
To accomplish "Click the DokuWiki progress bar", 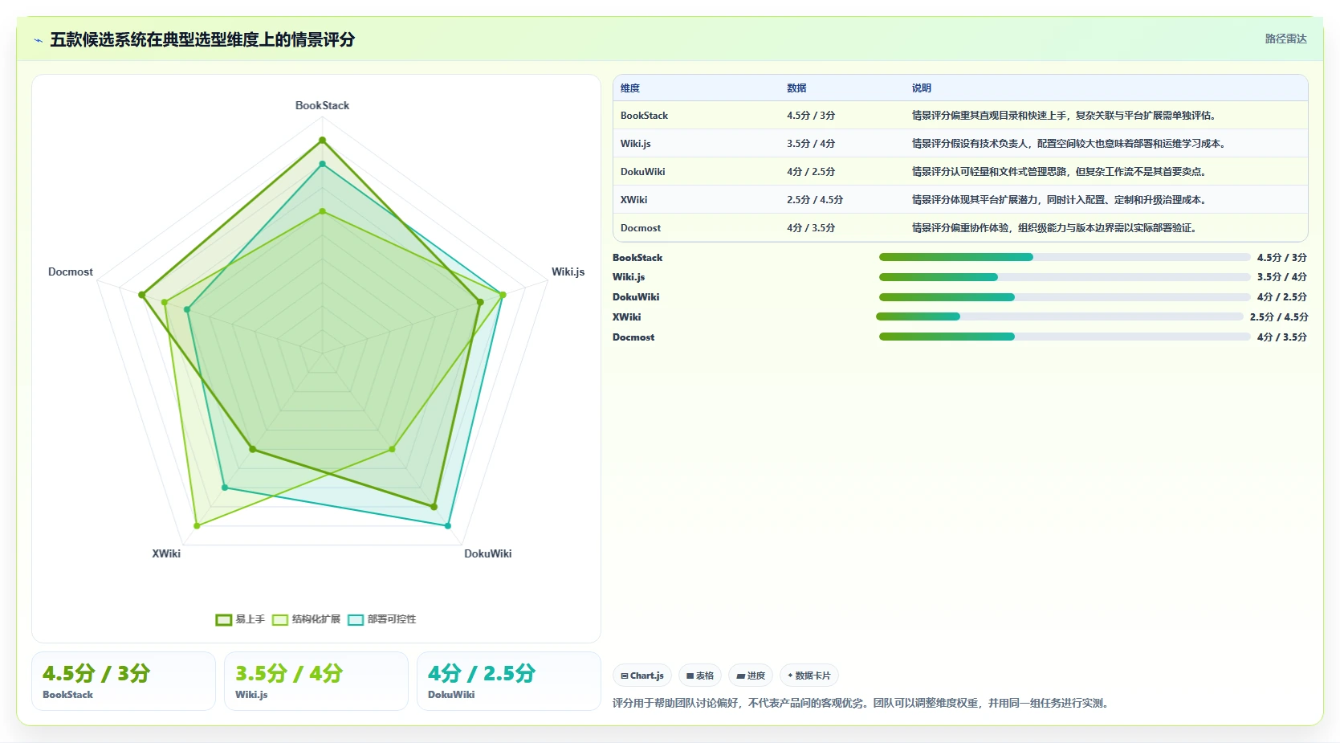I will click(x=1065, y=297).
